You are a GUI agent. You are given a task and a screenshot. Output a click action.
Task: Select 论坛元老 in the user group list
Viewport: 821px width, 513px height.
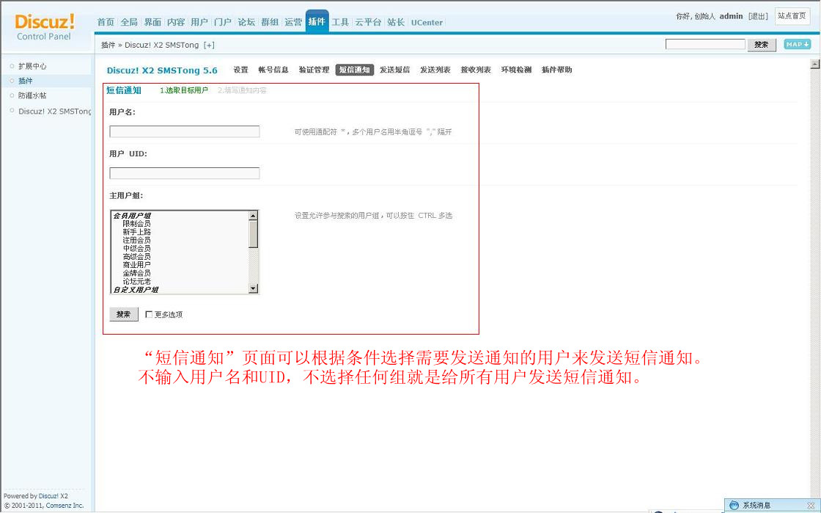(x=136, y=281)
